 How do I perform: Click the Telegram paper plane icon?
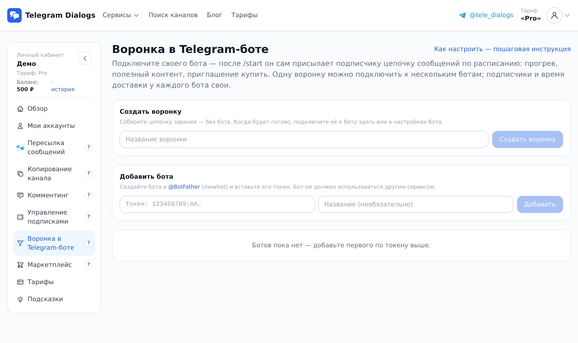[462, 15]
